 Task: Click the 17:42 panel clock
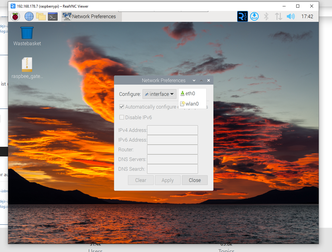pyautogui.click(x=307, y=16)
